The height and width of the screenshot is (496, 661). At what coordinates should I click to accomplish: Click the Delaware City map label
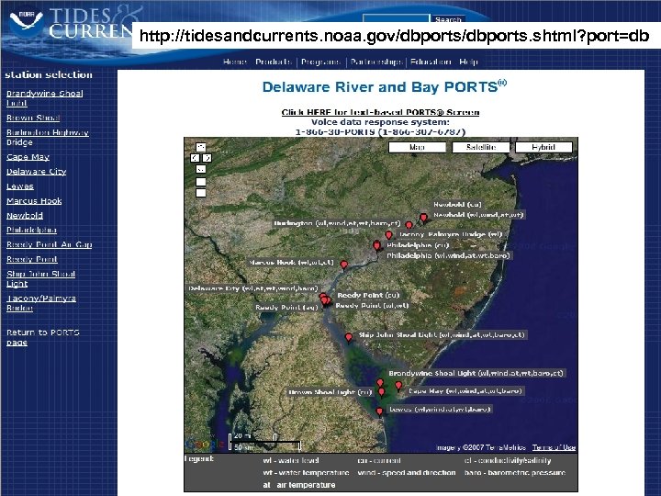pos(253,288)
